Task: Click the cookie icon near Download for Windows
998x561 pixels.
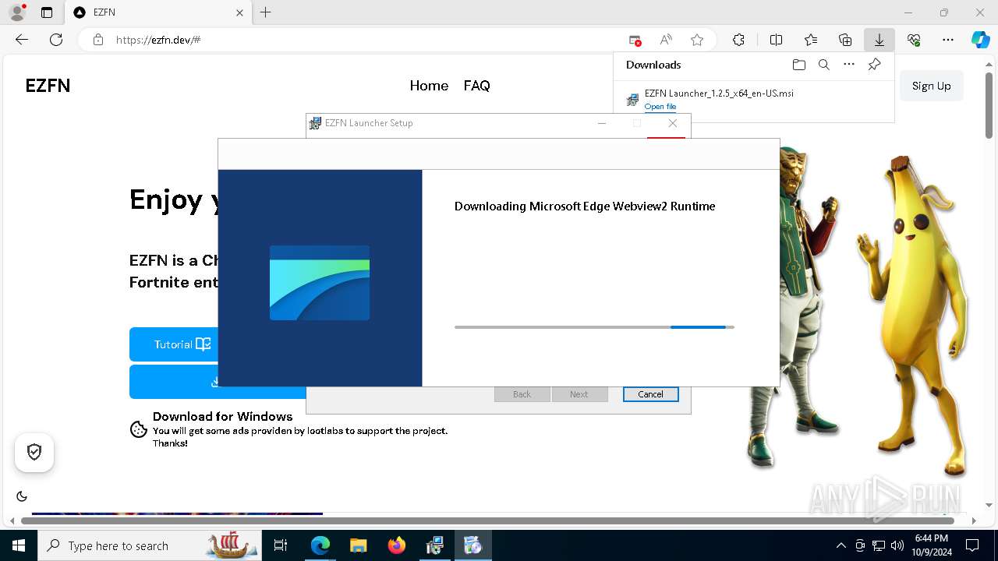Action: [x=139, y=429]
